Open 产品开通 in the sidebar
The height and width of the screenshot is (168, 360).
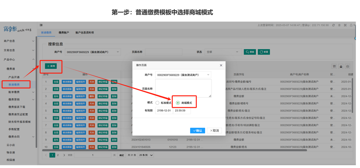[14, 77]
